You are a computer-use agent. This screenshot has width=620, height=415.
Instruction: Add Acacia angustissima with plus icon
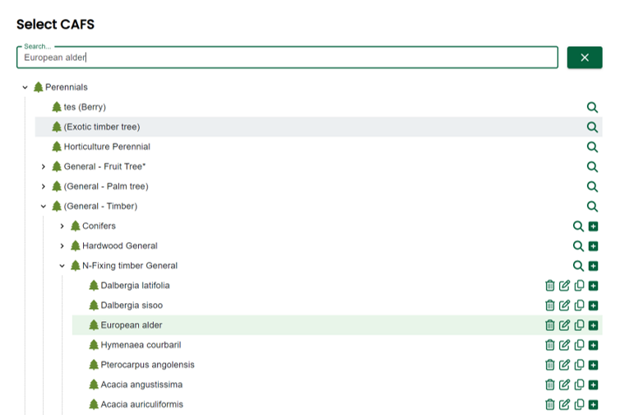[593, 385]
